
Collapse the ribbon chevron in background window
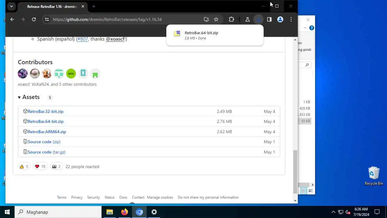[x=305, y=28]
